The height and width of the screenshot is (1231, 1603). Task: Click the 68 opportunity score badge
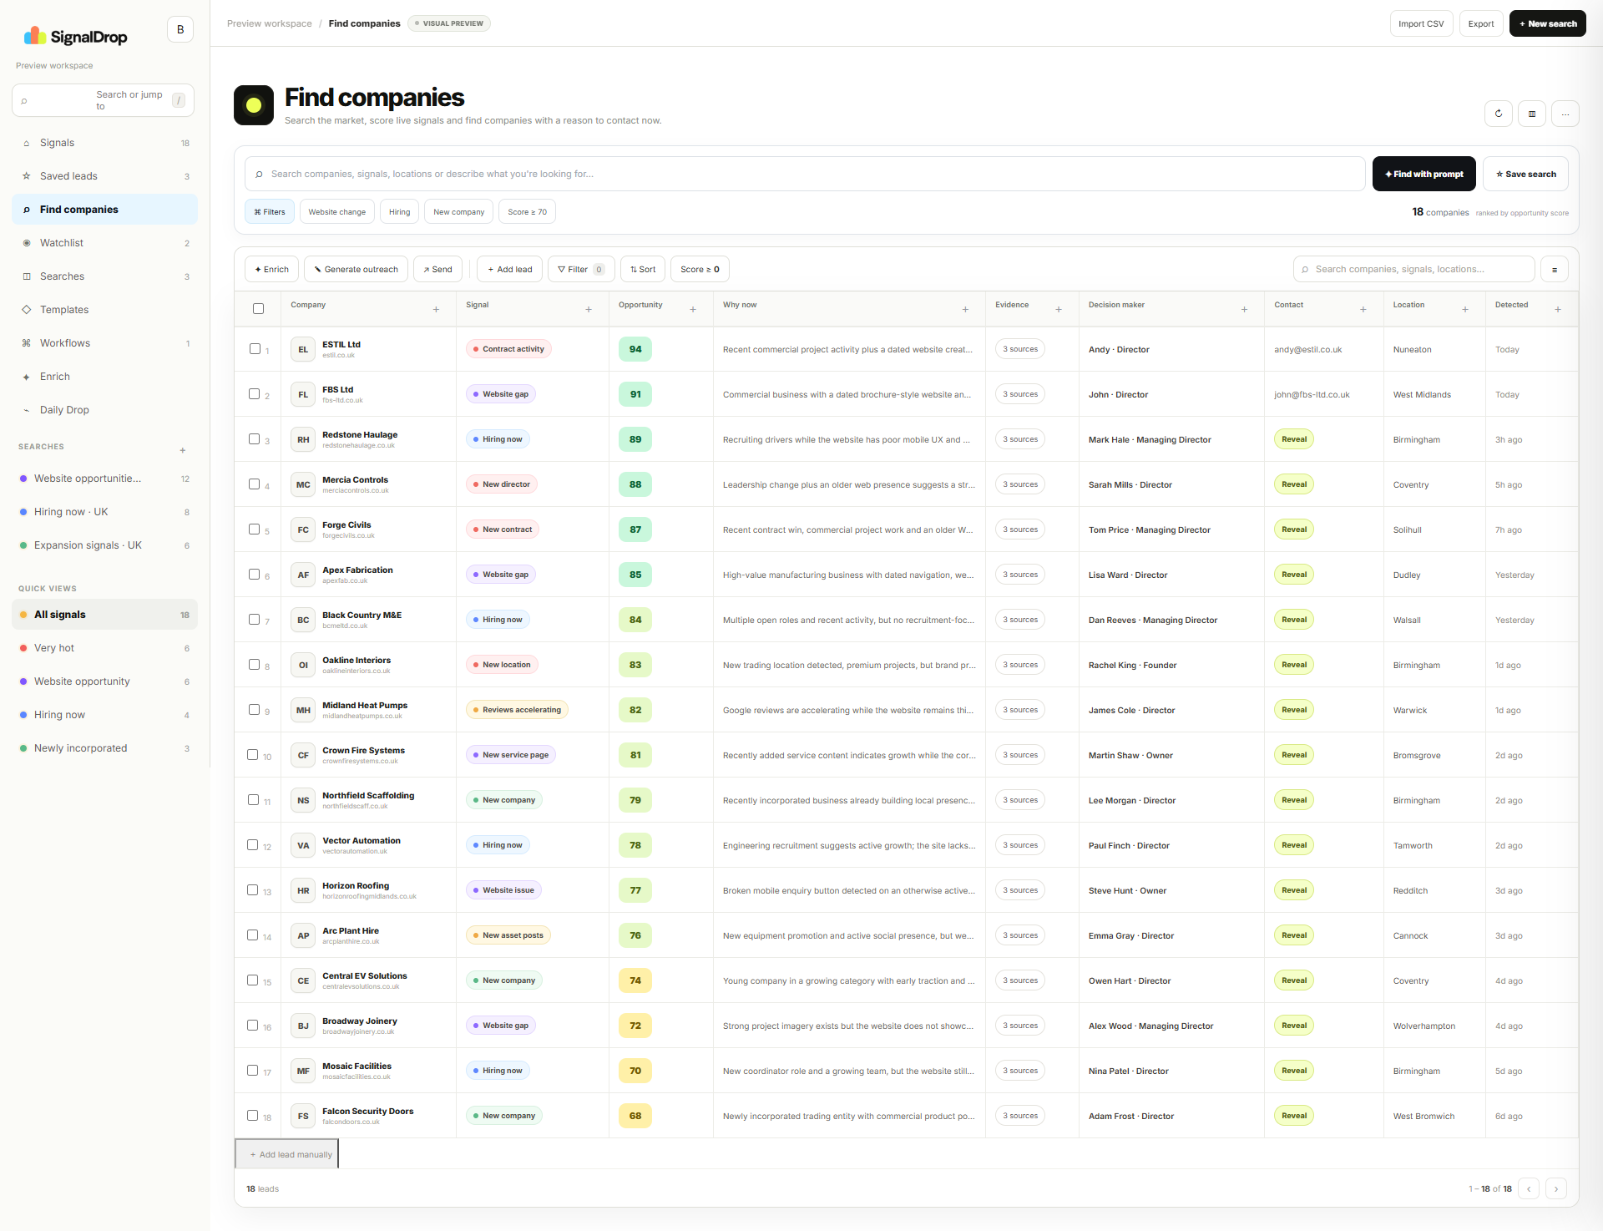click(635, 1116)
